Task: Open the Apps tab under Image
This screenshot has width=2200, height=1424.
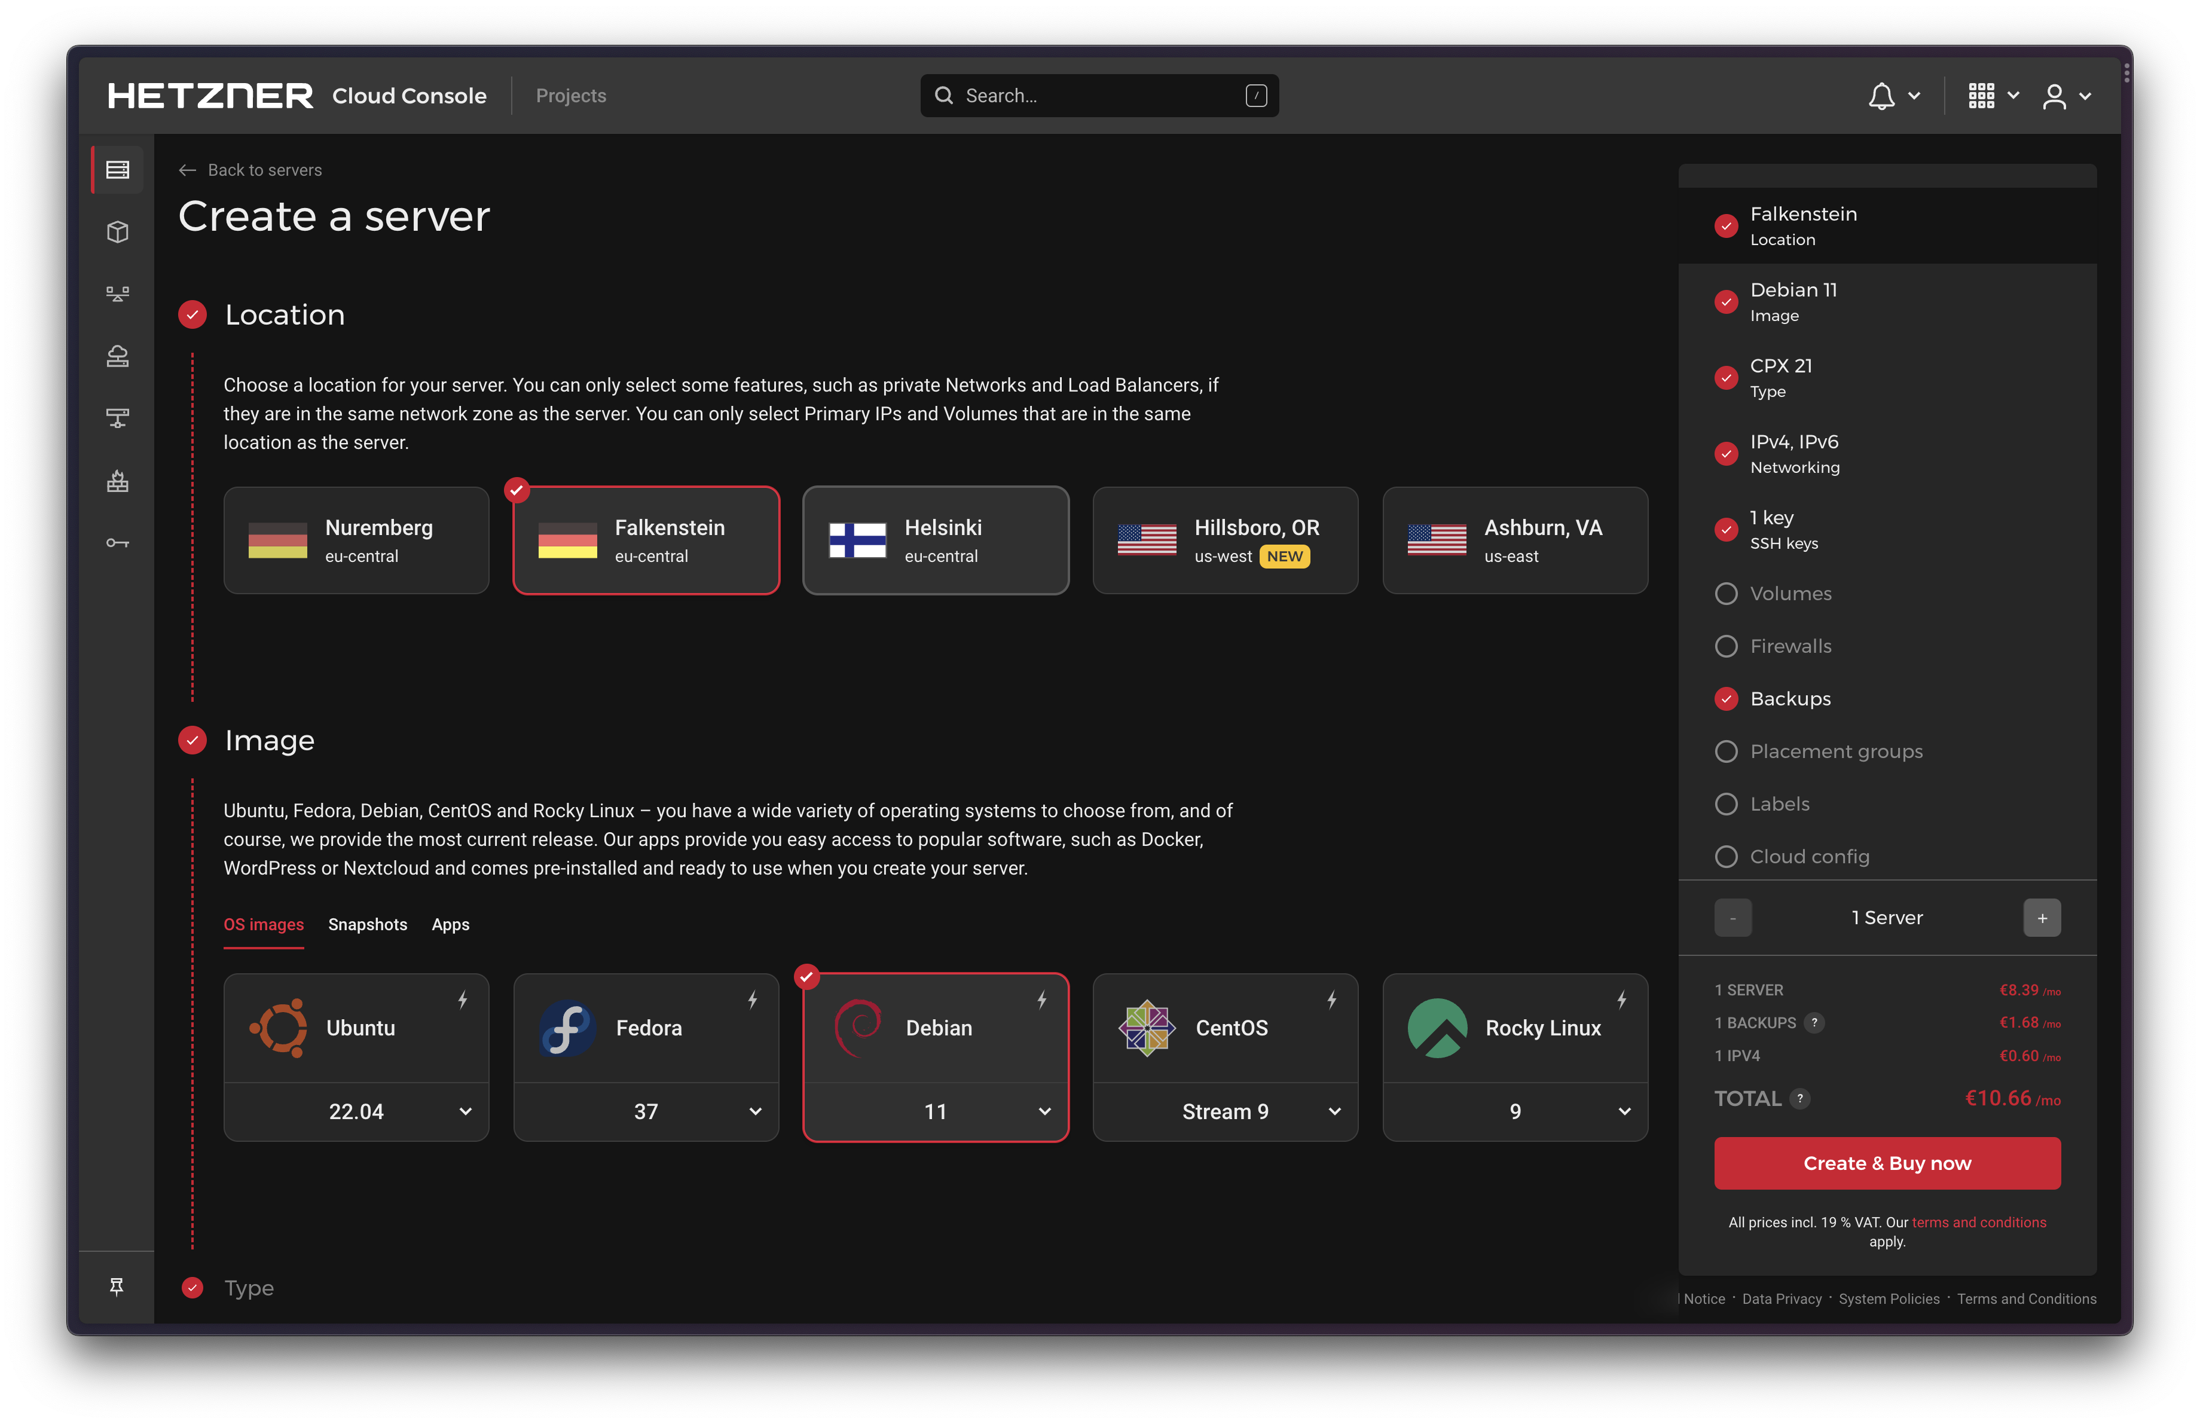Action: click(x=450, y=924)
